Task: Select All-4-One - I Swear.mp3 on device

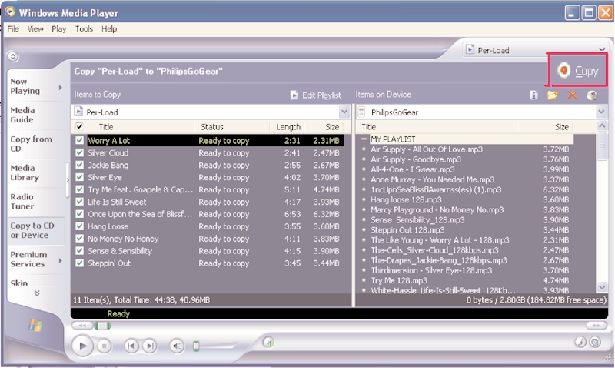Action: [x=413, y=169]
